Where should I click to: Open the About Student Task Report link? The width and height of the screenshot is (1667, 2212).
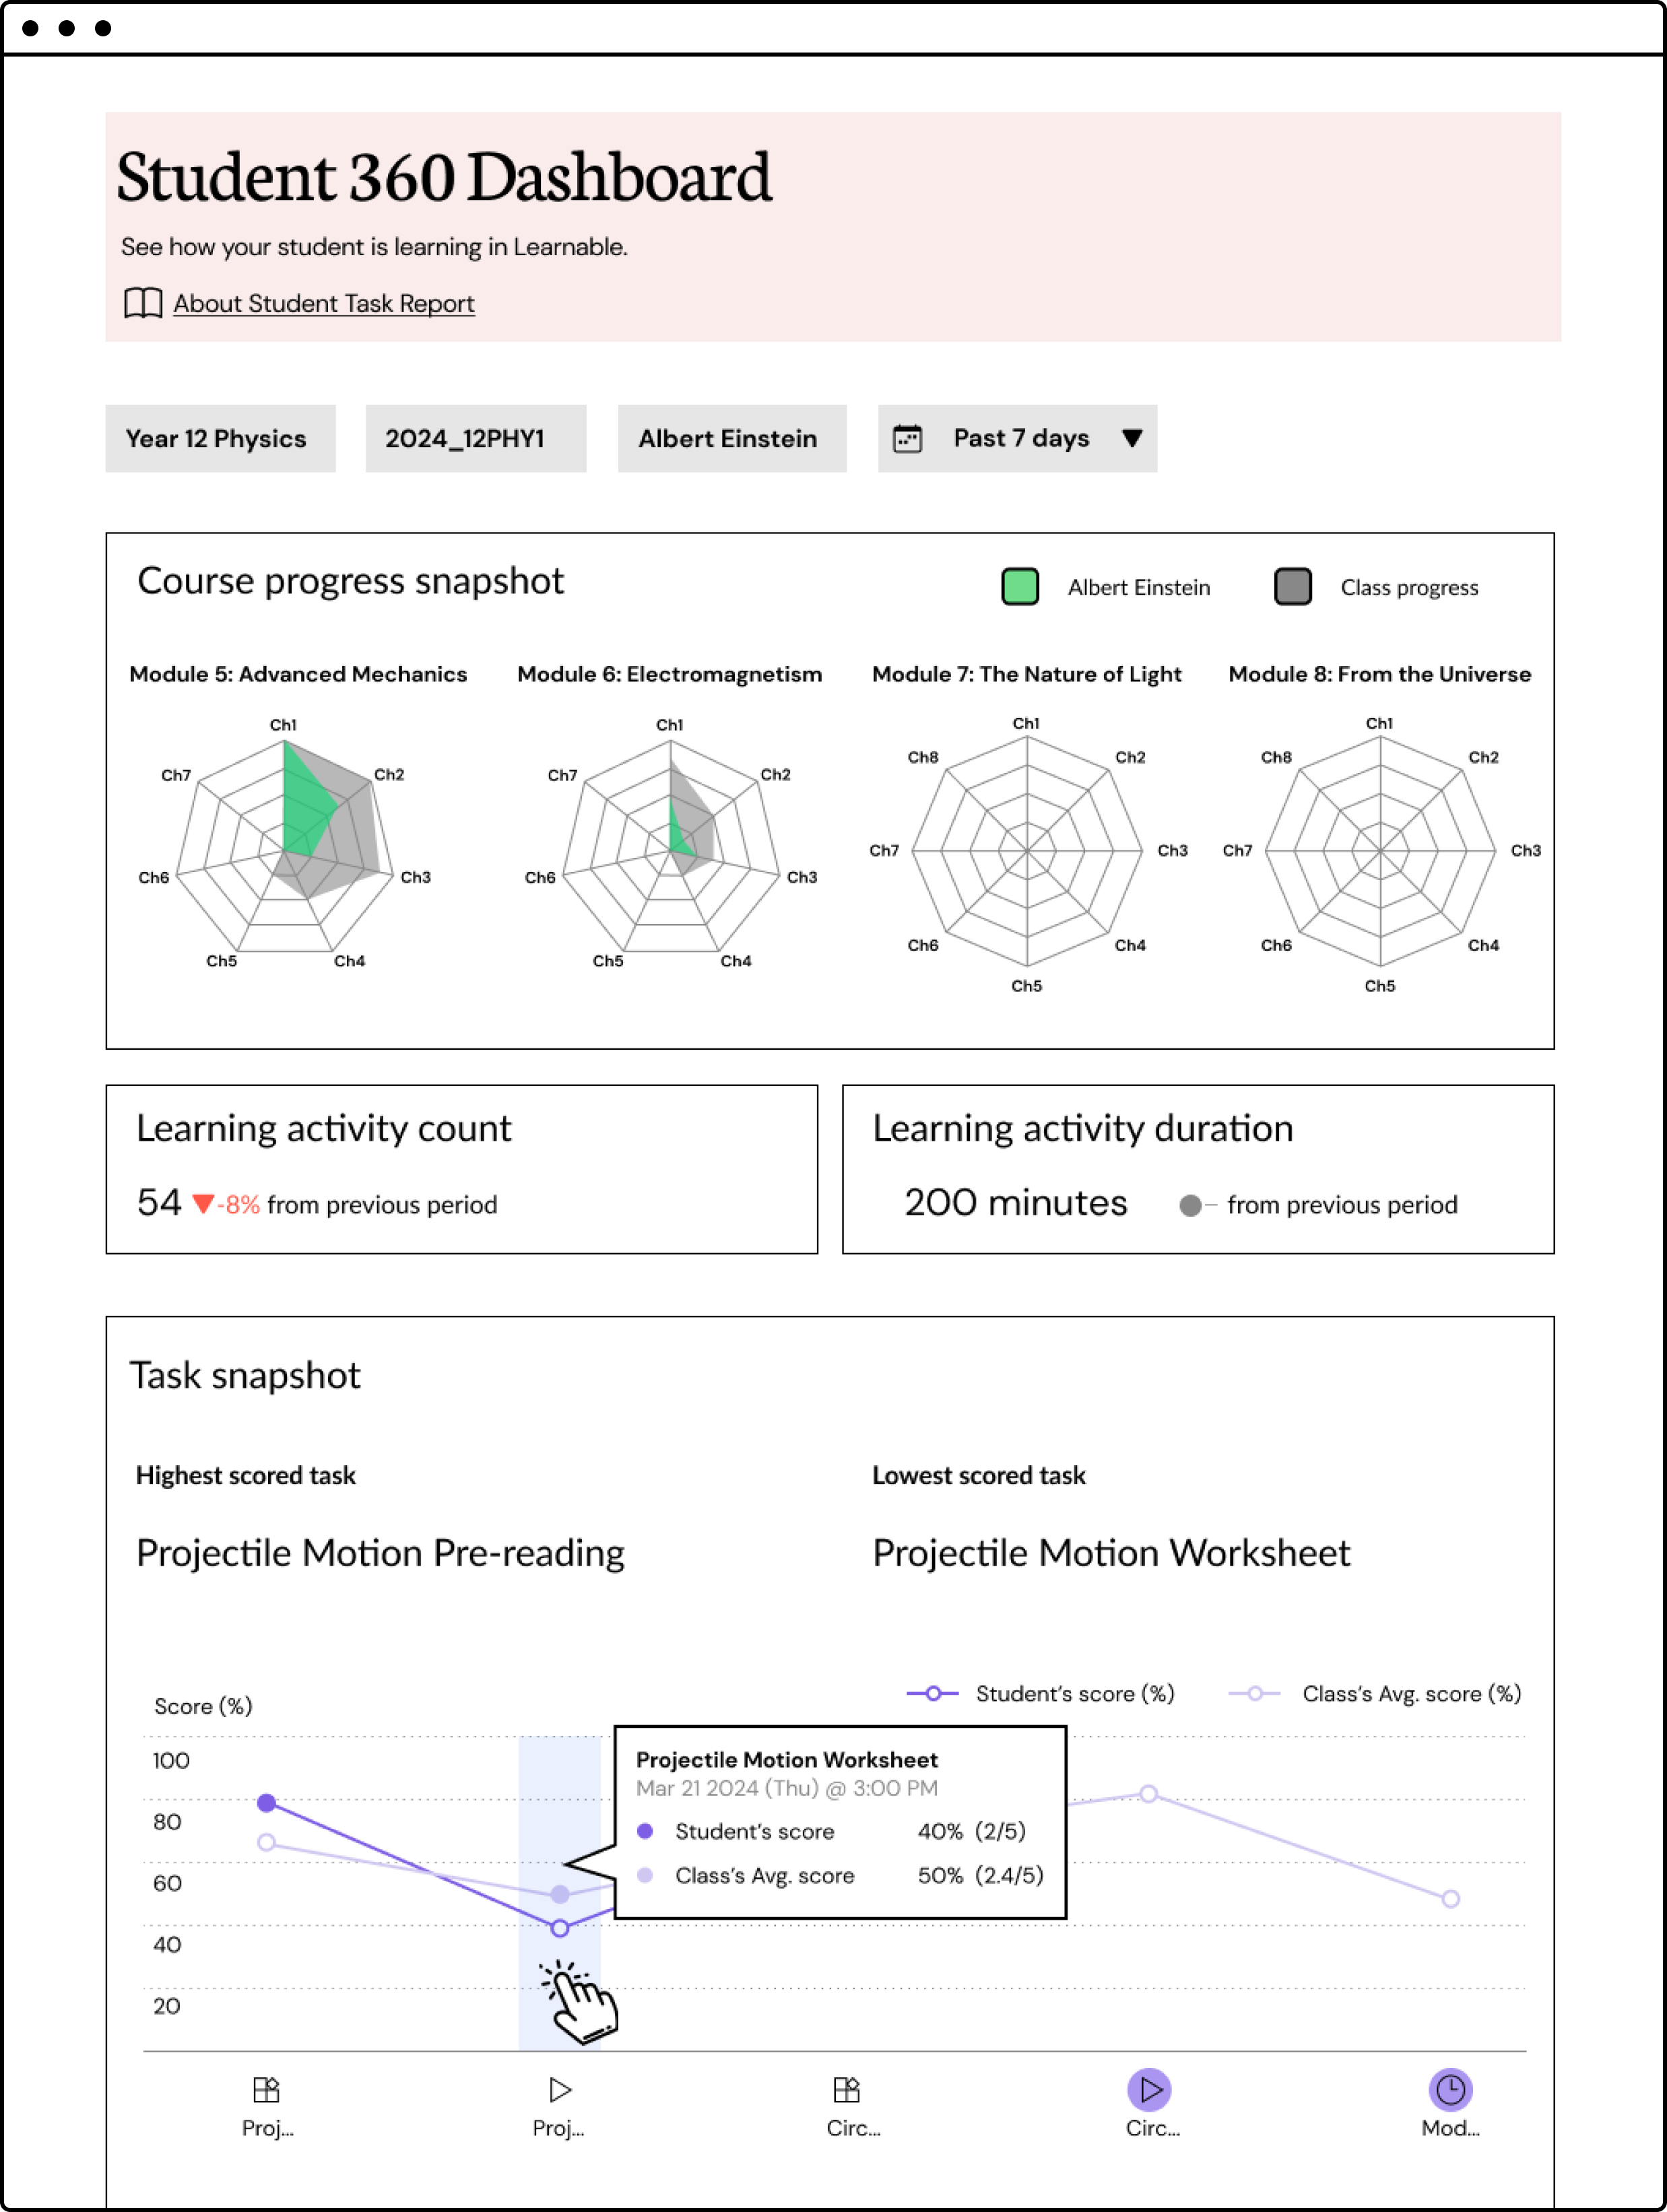324,303
